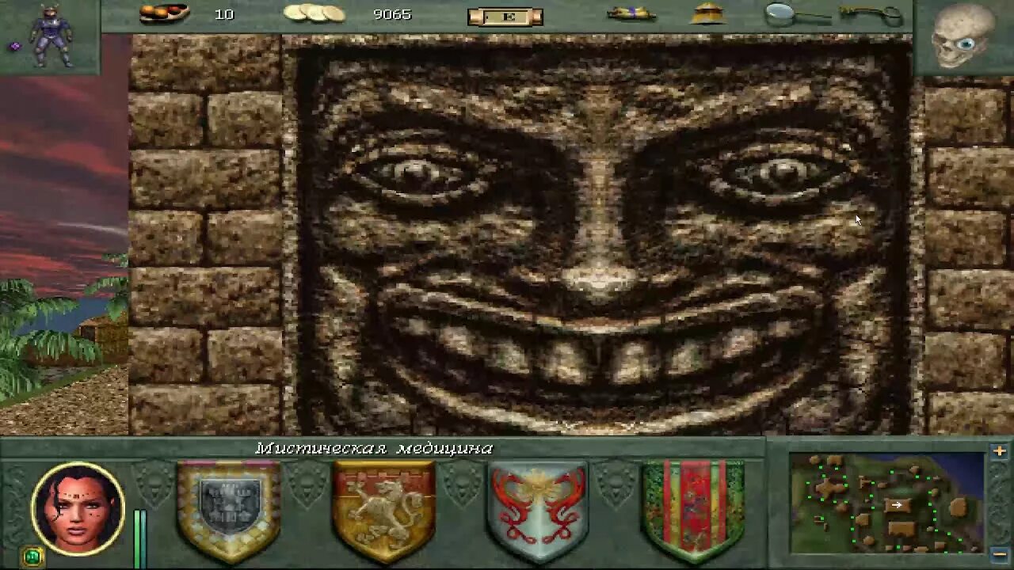The height and width of the screenshot is (570, 1014).
Task: Zoom in the minimap with plus button
Action: (999, 451)
